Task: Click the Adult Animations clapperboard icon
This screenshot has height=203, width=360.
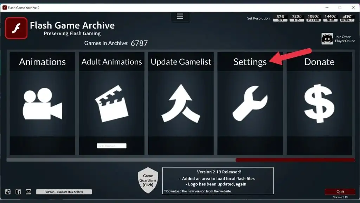Action: (x=112, y=104)
